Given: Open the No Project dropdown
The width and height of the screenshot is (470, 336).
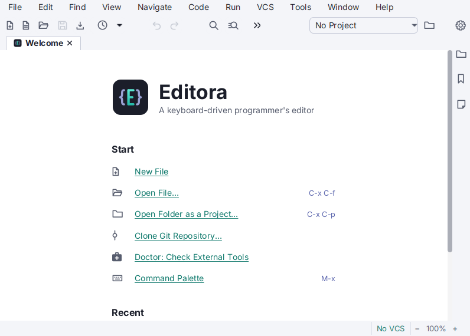Looking at the screenshot, I should coord(364,25).
